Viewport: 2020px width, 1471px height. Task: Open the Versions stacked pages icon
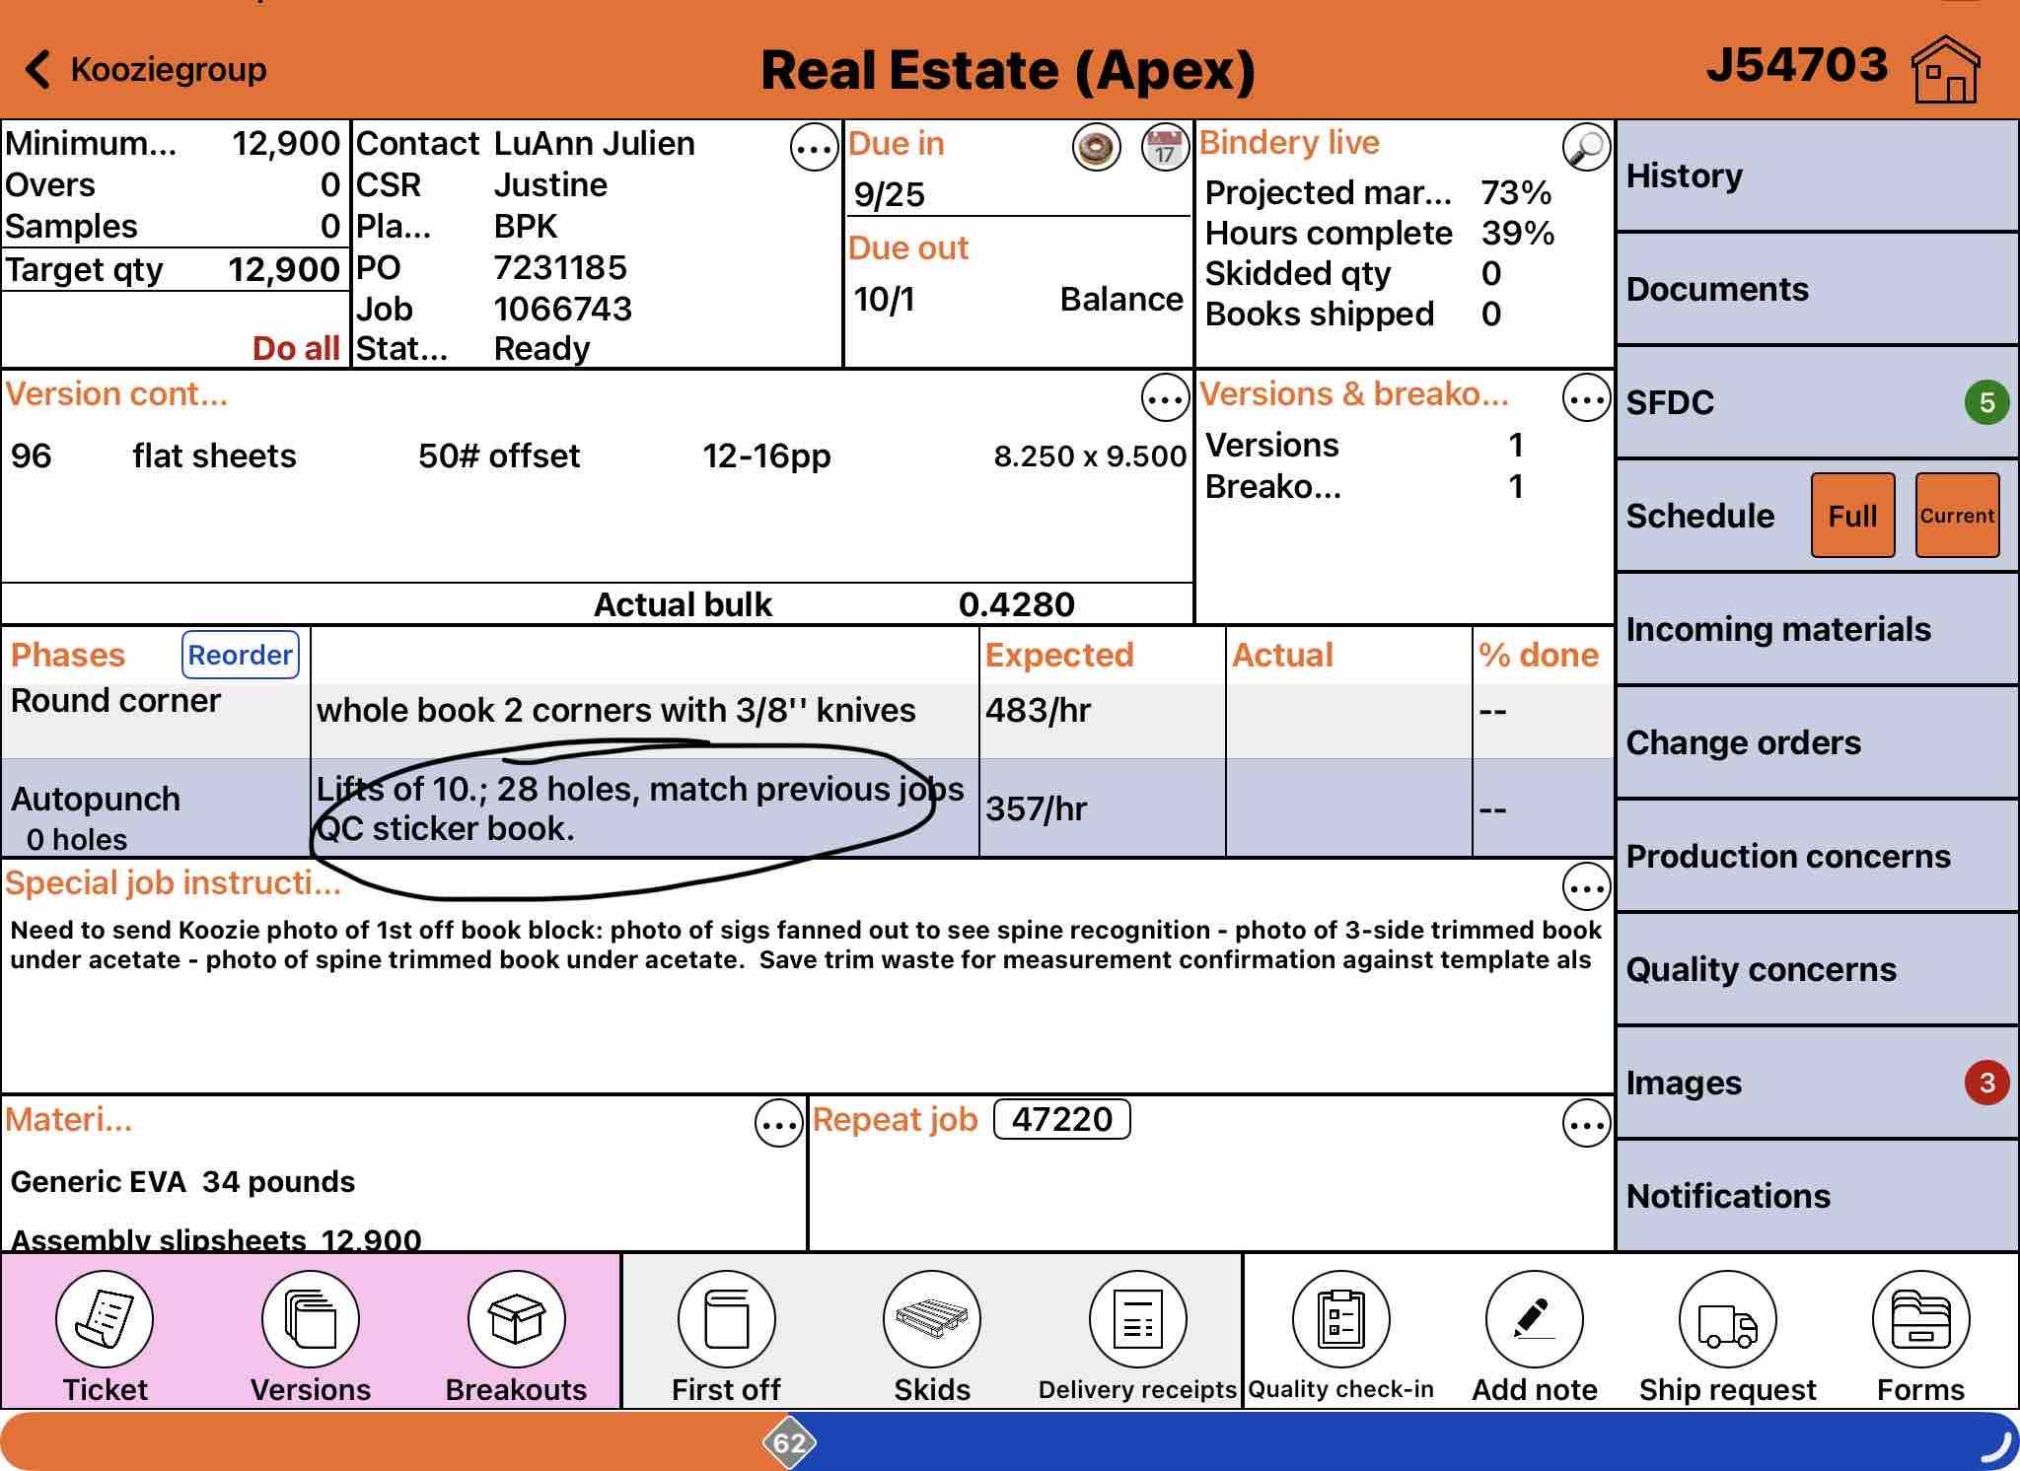(311, 1319)
